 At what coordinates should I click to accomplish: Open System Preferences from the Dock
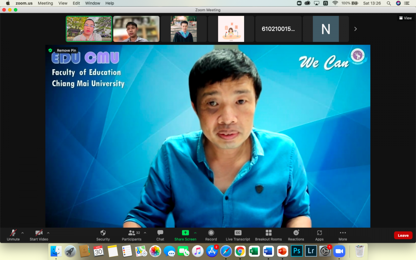pos(325,251)
